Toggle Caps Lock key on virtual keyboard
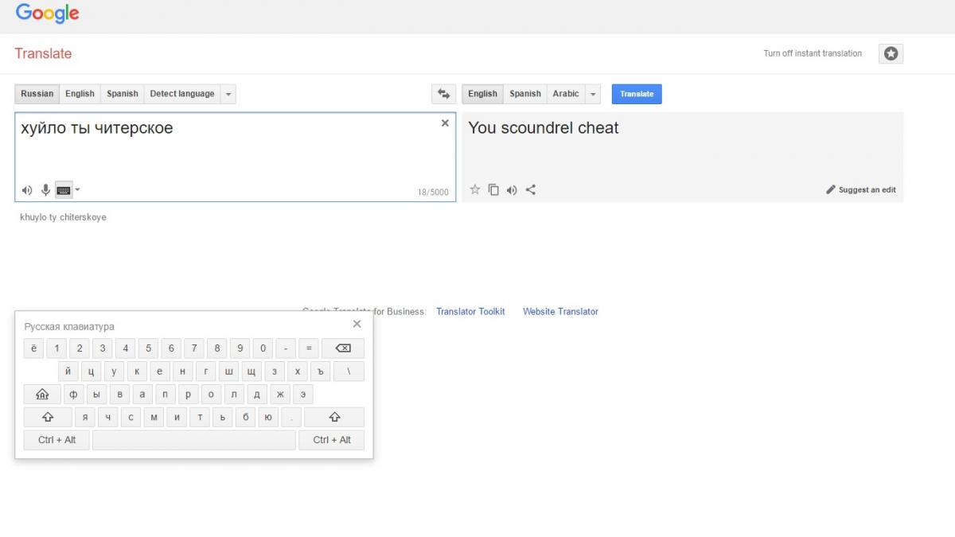Viewport: 955px width, 537px height. (42, 395)
